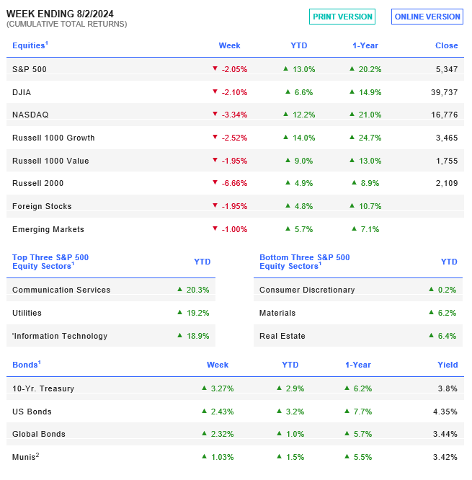The image size is (472, 480).
Task: Select the Information Technology sector label
Action: click(60, 336)
